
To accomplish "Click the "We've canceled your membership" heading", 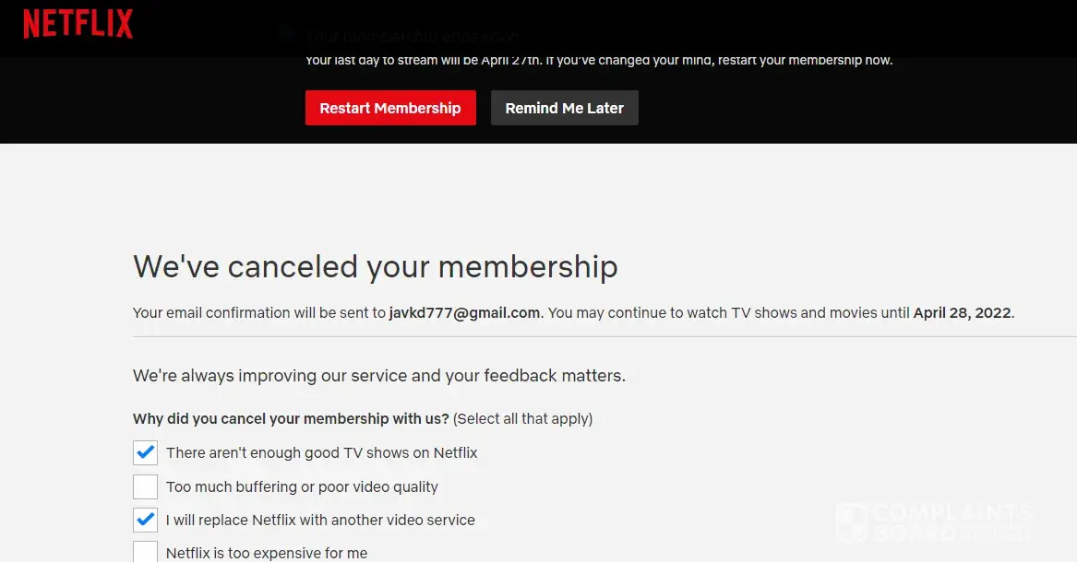I will (x=375, y=266).
